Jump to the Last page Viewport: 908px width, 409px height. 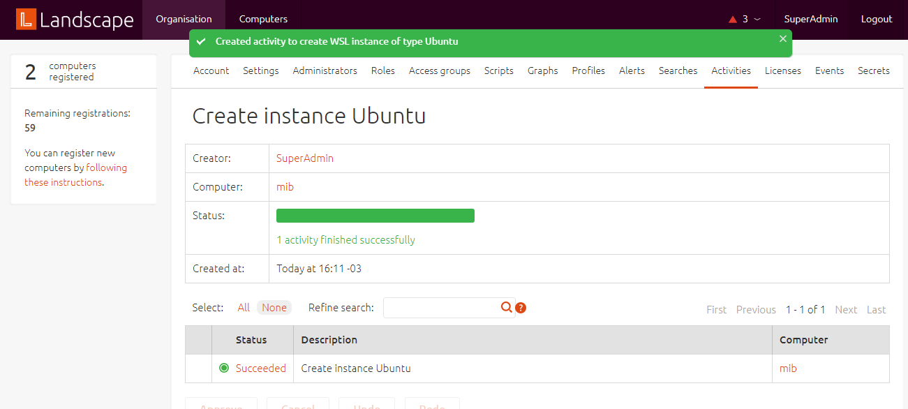[x=877, y=310]
